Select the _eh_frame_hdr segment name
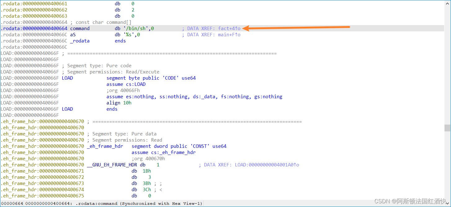Image resolution: width=451 pixels, height=207 pixels. pyautogui.click(x=105, y=146)
